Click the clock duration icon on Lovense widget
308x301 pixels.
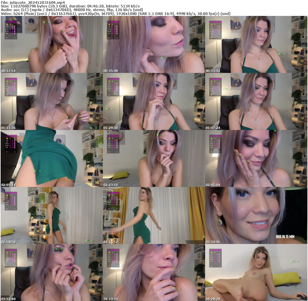(10, 24)
